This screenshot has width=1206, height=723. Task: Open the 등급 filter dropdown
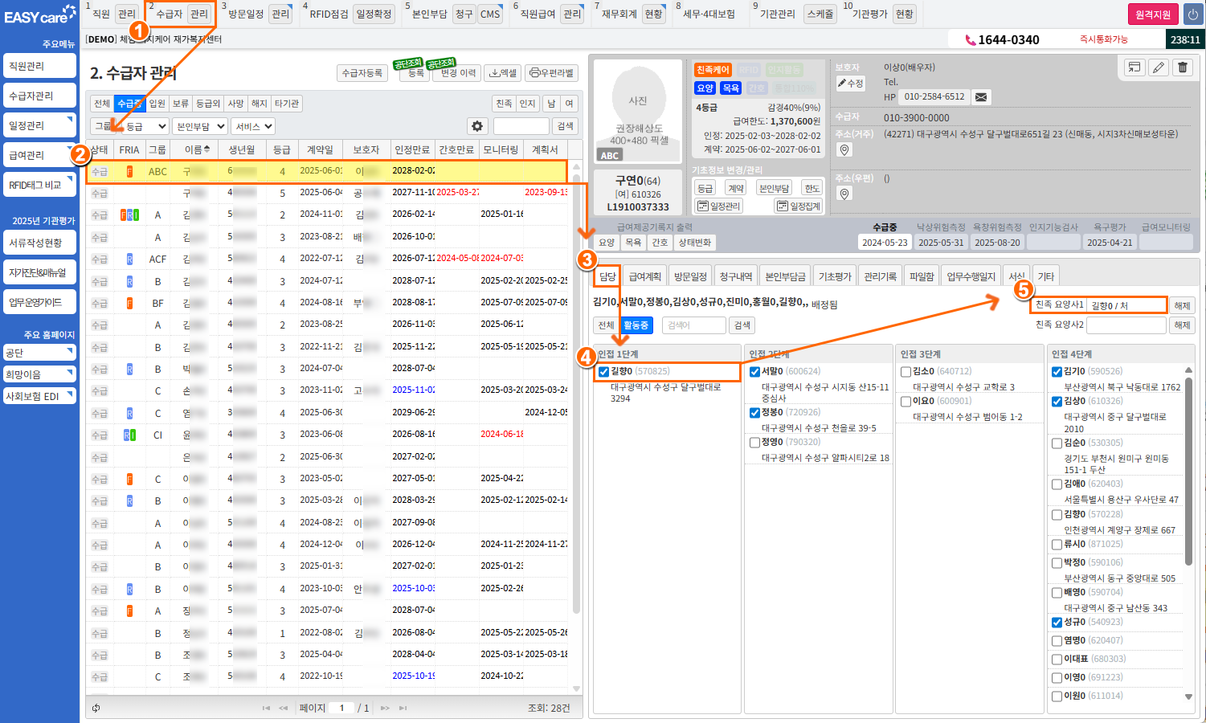pyautogui.click(x=145, y=126)
